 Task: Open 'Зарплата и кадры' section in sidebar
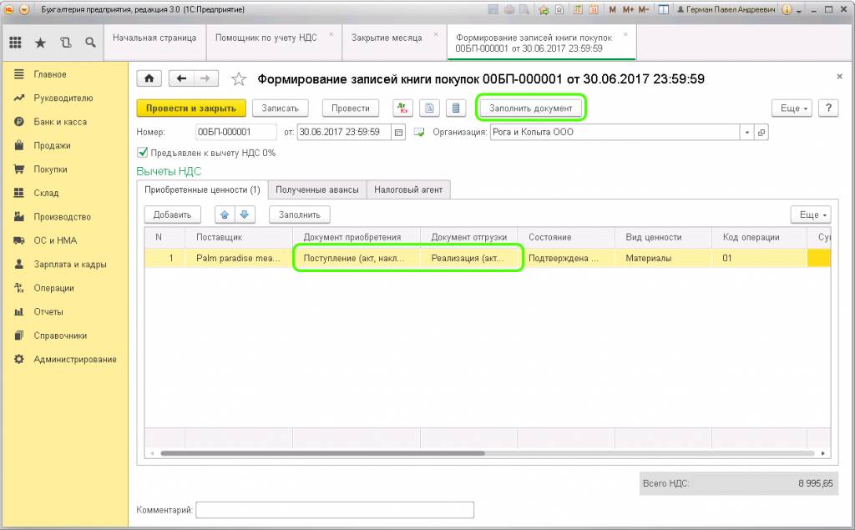(x=64, y=264)
